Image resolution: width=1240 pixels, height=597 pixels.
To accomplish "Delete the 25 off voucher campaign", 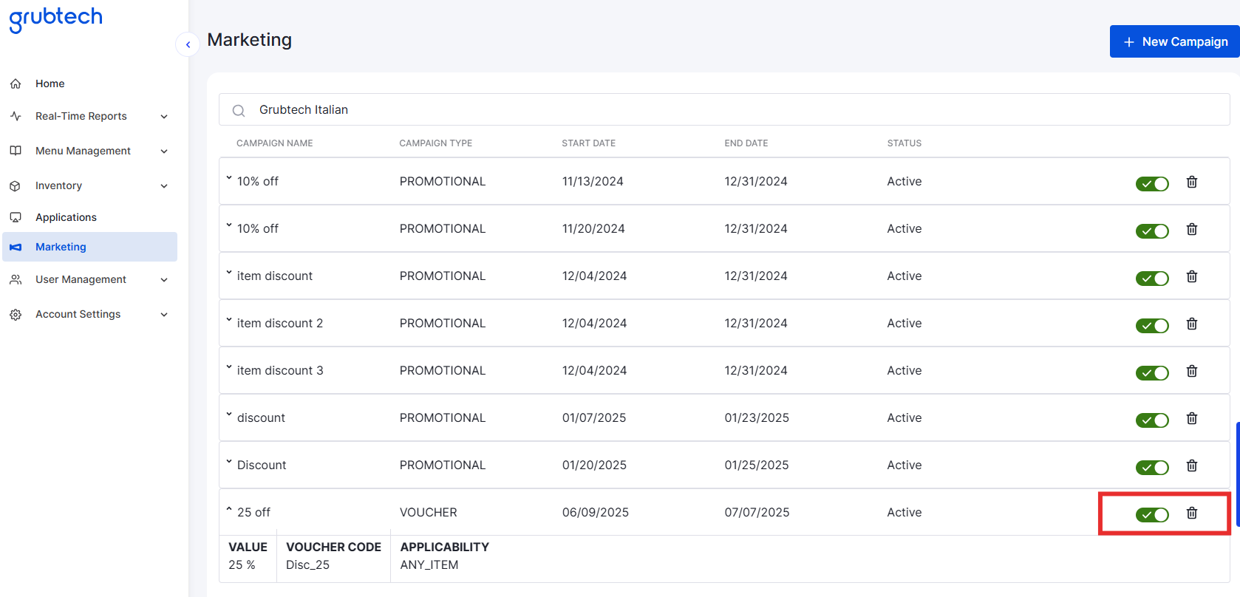I will pos(1192,513).
